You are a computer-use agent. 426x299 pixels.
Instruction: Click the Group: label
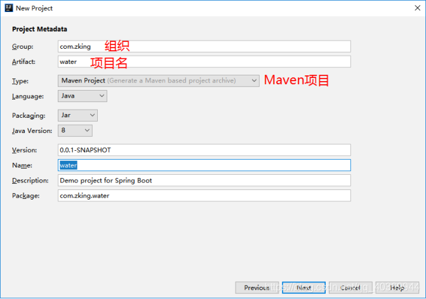tap(23, 47)
